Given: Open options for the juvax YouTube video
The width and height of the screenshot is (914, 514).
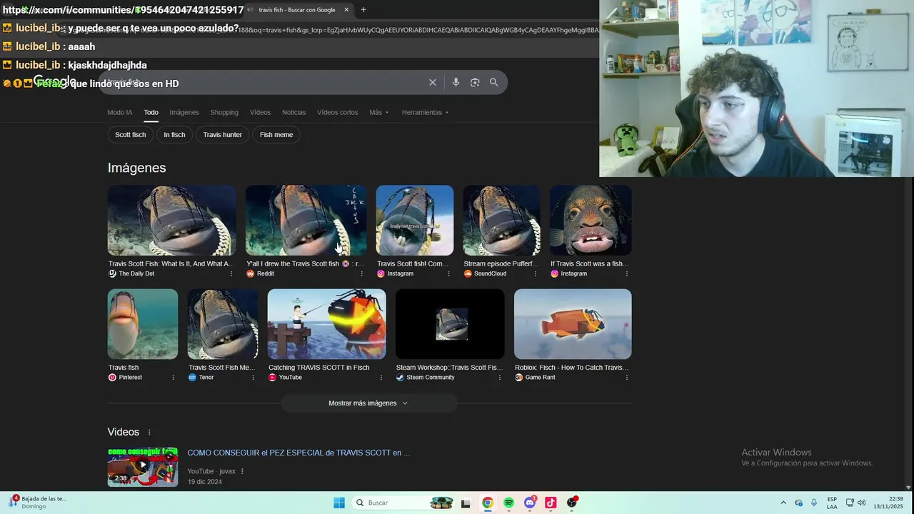Looking at the screenshot, I should pyautogui.click(x=242, y=471).
